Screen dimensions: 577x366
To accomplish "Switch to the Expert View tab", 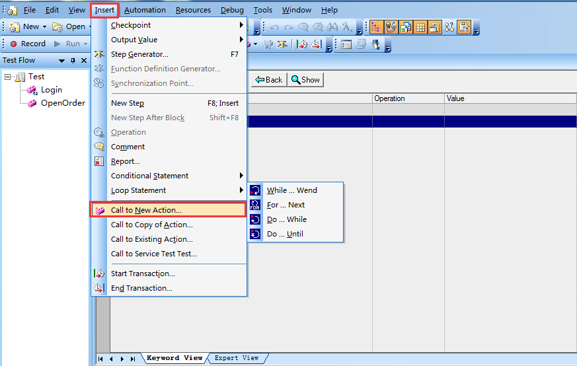I will tap(237, 358).
